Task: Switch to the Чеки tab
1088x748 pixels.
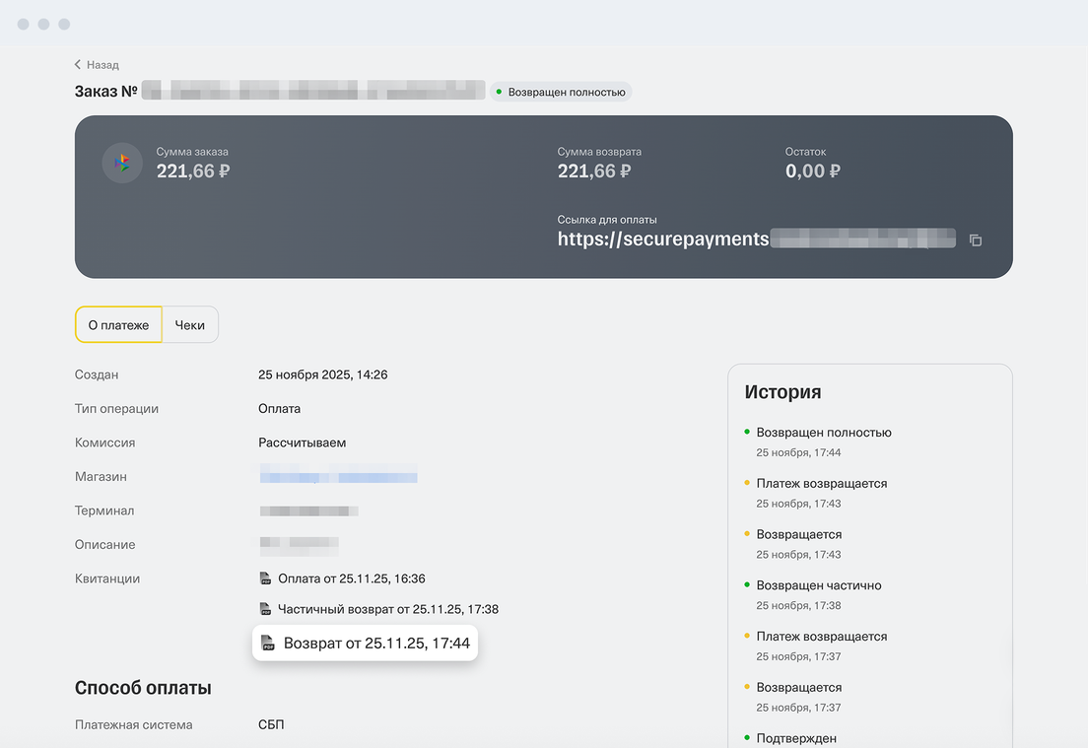Action: (190, 324)
